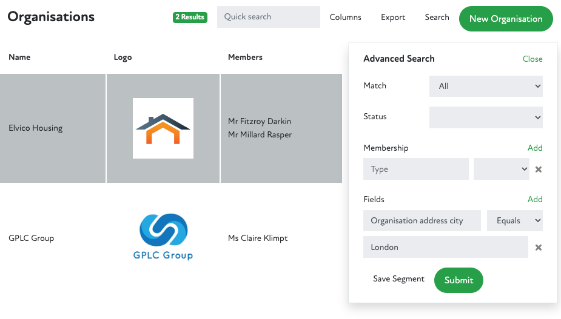The width and height of the screenshot is (561, 319).
Task: Click Save Segment
Action: [x=398, y=279]
